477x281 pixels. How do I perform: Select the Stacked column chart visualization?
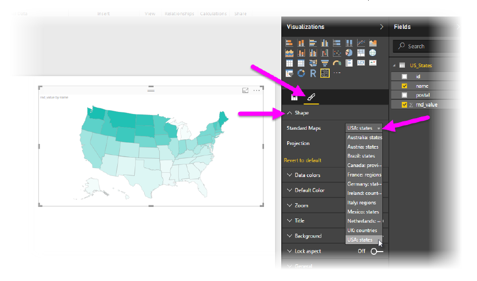click(x=301, y=43)
